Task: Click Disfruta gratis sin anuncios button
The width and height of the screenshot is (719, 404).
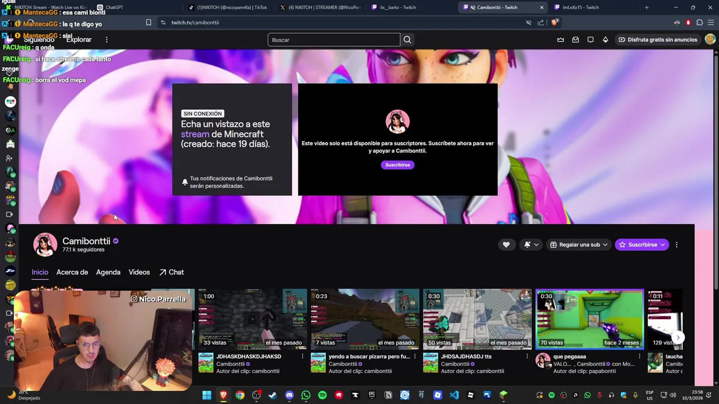Action: pyautogui.click(x=657, y=40)
